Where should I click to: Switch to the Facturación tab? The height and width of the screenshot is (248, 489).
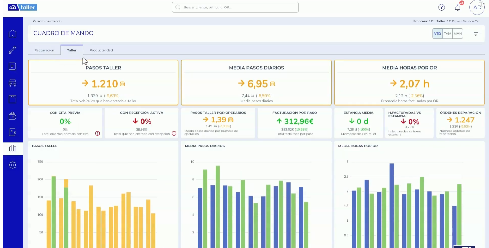coord(44,50)
